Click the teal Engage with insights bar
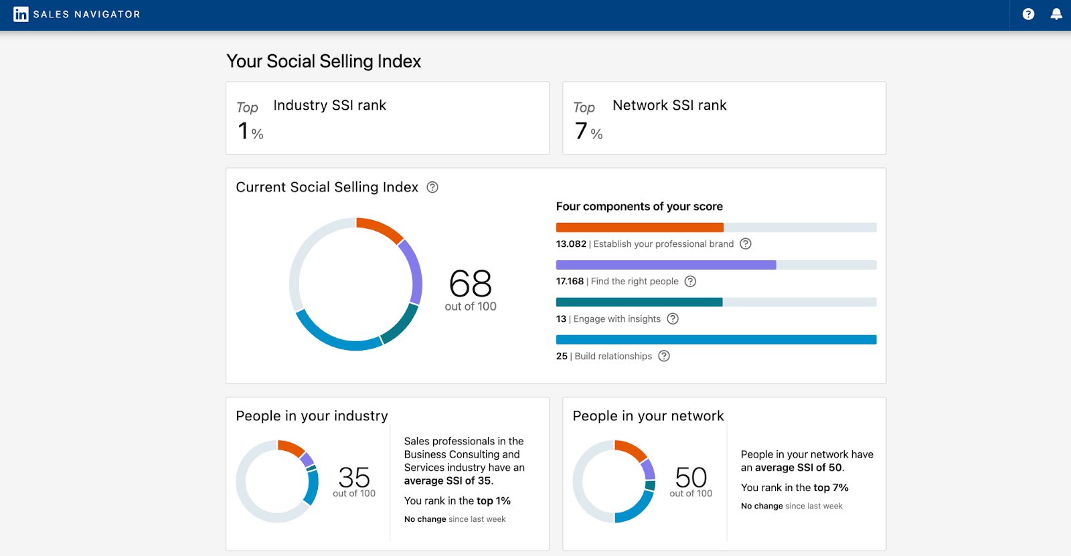 pyautogui.click(x=639, y=302)
